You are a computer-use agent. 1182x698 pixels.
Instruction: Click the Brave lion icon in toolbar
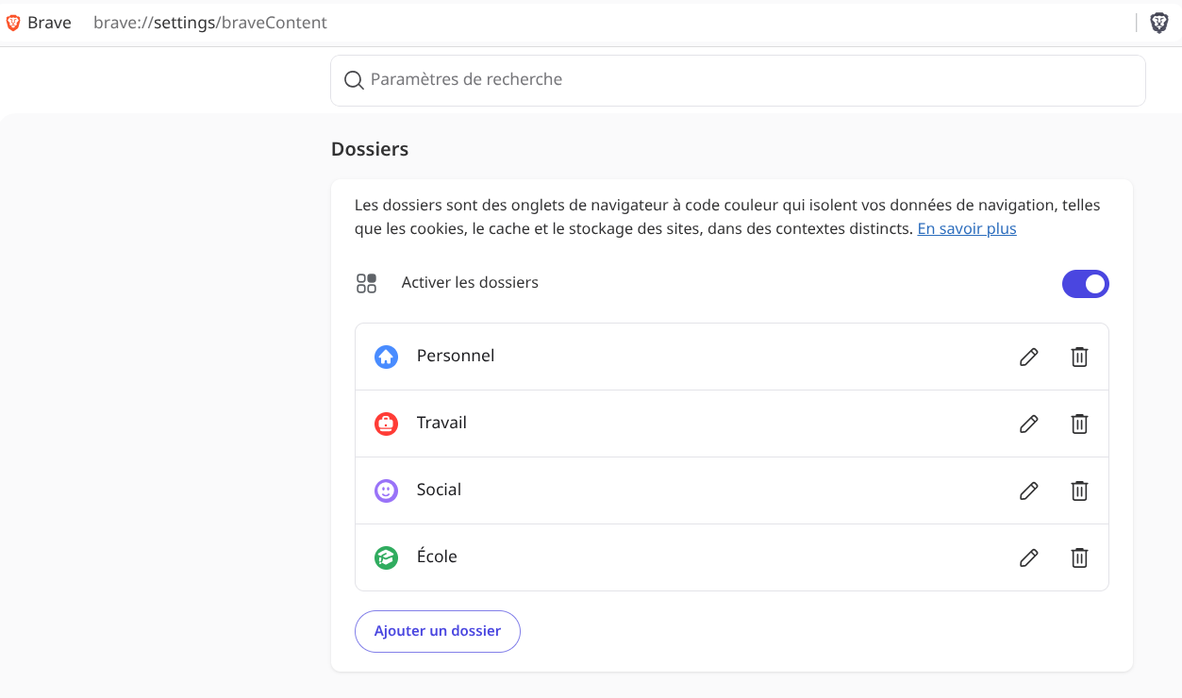tap(1159, 23)
